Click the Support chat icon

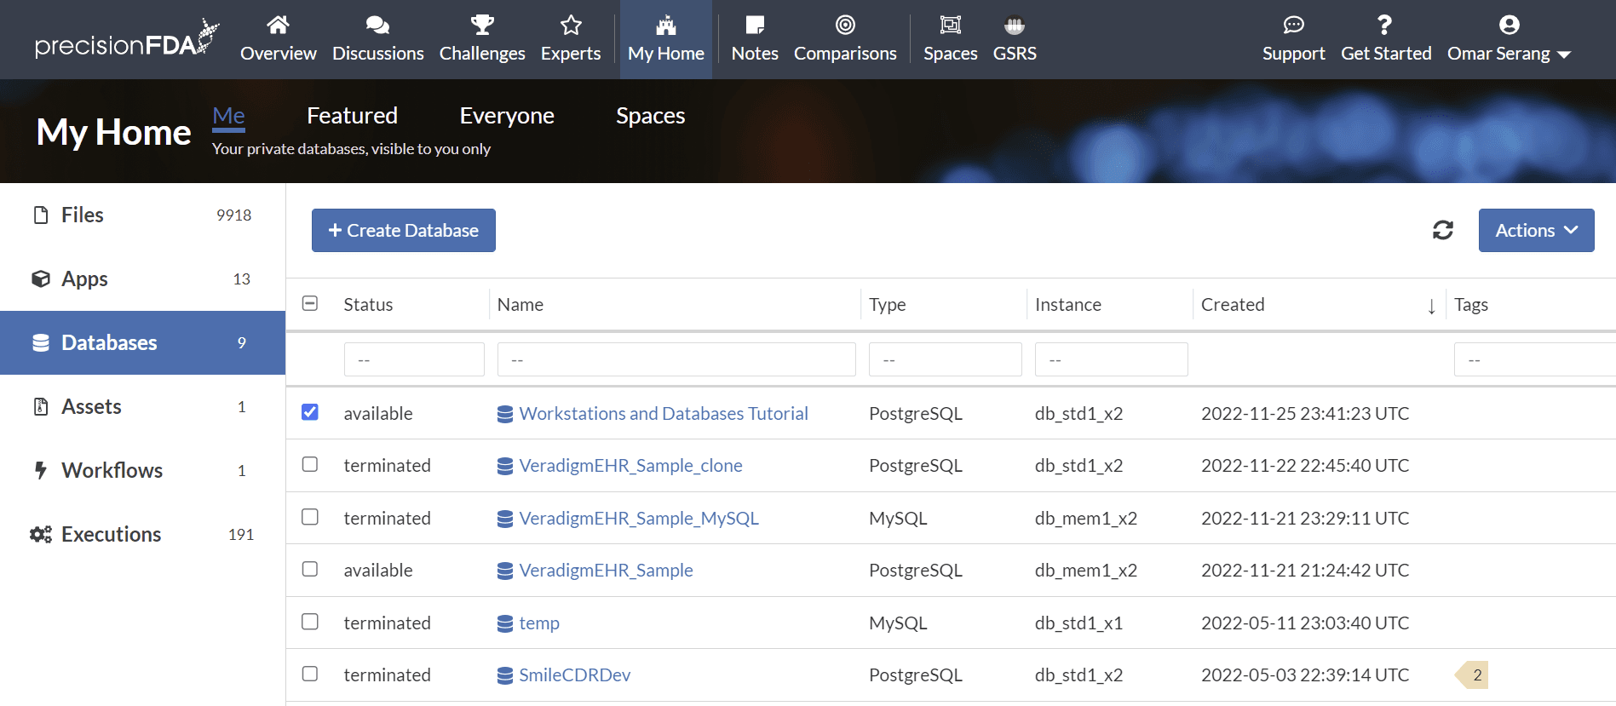pos(1293,26)
